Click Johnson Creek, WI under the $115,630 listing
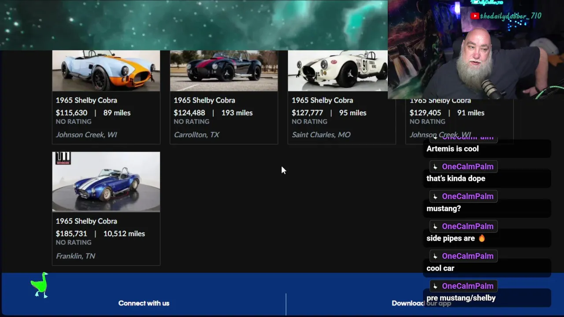Screen dimensions: 564x317 coord(86,135)
